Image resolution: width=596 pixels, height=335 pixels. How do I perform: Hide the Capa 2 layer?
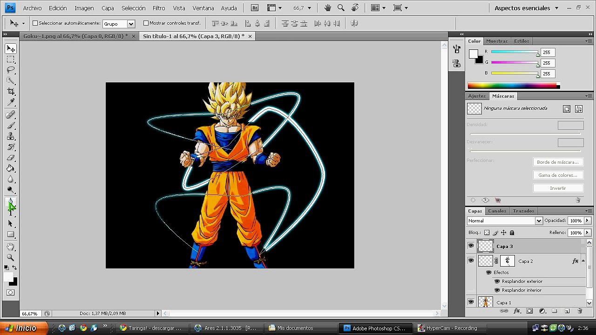pos(471,261)
